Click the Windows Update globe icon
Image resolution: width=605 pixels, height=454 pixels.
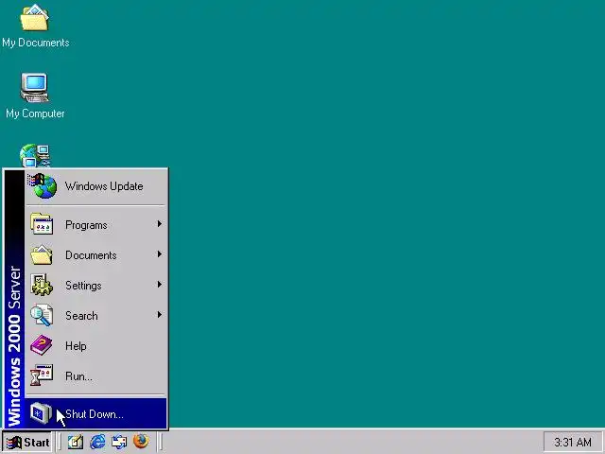tap(42, 185)
